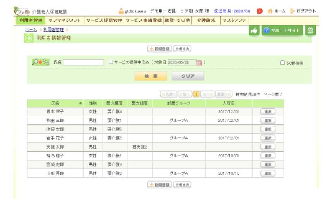
Task: Open the 最後へ last page control
Action: 224,94
